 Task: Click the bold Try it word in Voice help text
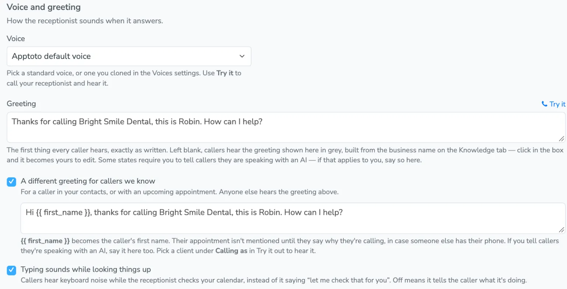225,73
